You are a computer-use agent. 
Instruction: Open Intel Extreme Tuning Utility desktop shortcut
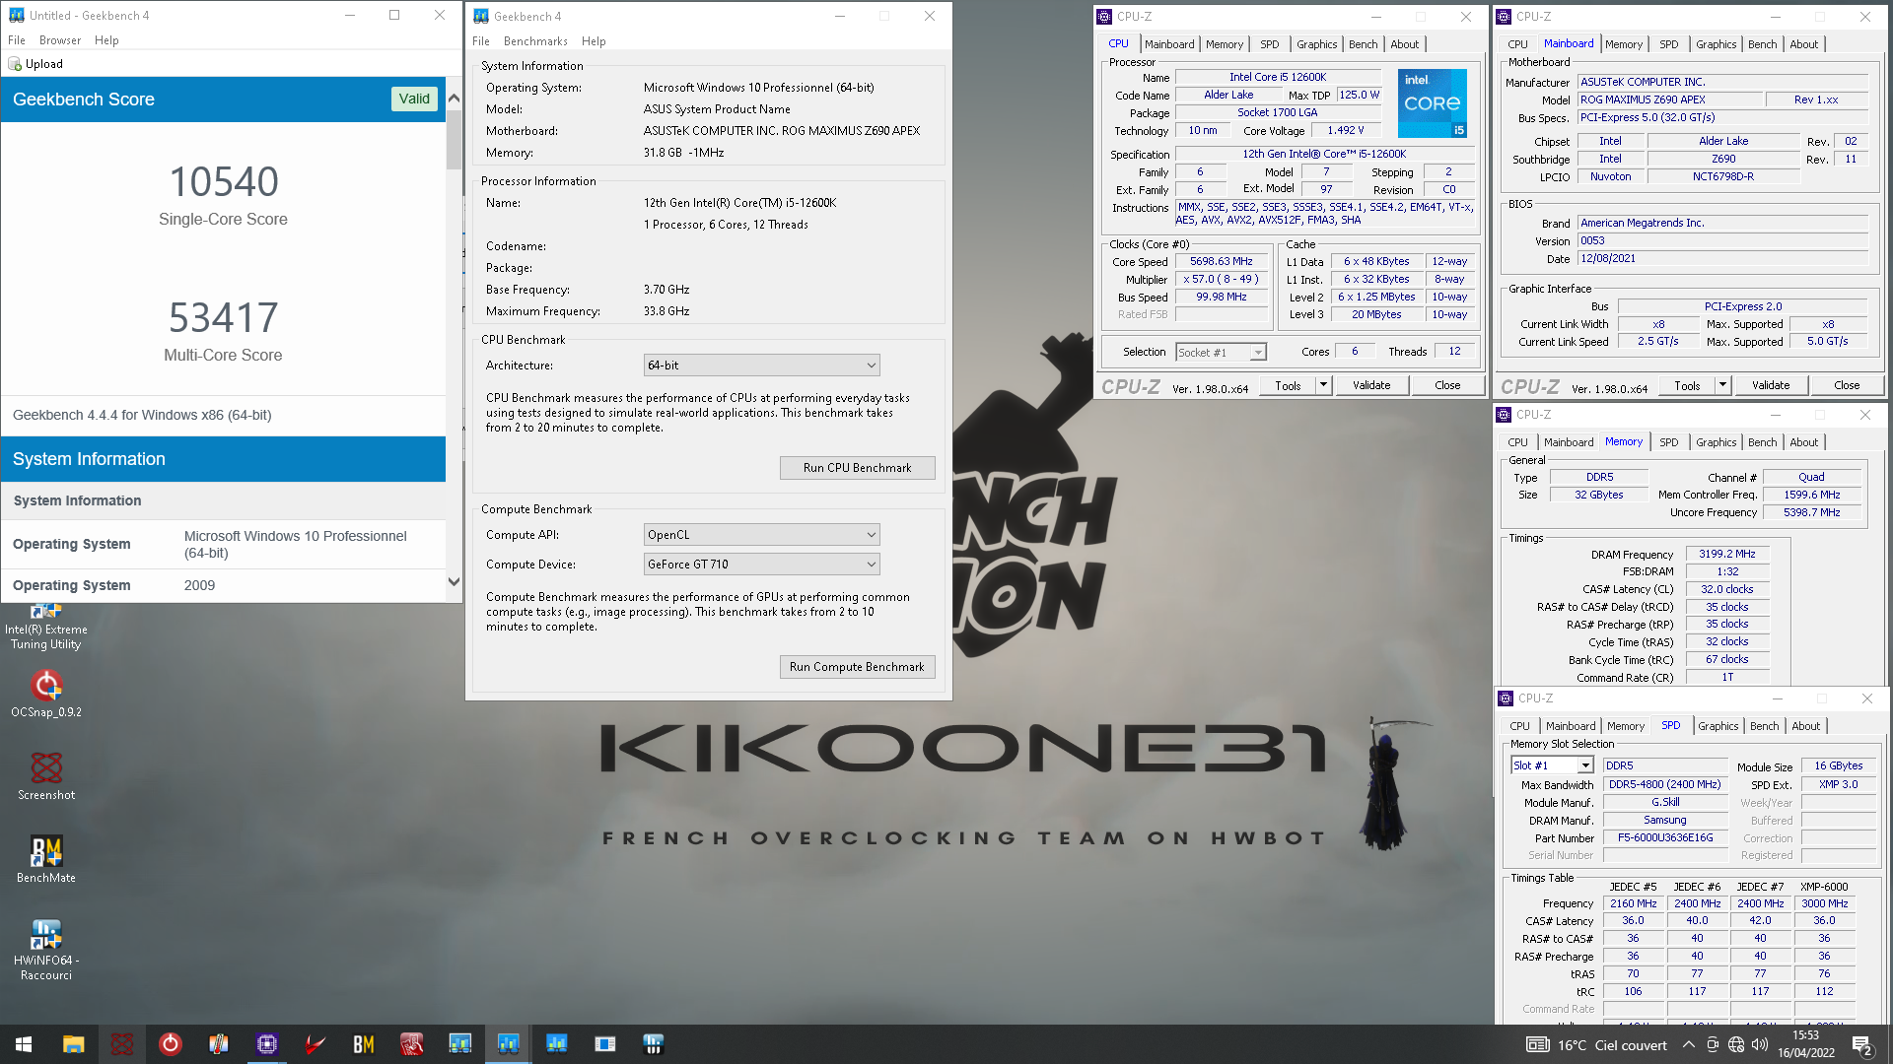(x=45, y=629)
